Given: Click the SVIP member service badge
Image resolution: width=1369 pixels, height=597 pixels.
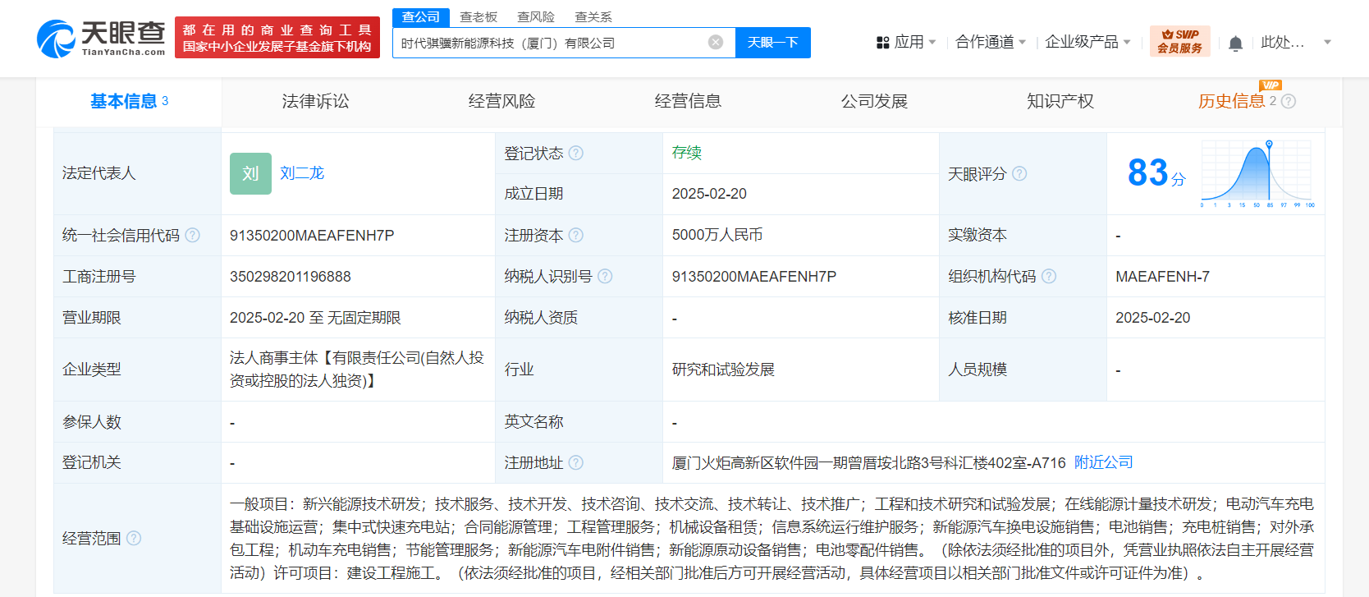Looking at the screenshot, I should 1179,41.
